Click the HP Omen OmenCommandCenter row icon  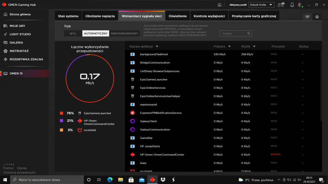coord(133,155)
